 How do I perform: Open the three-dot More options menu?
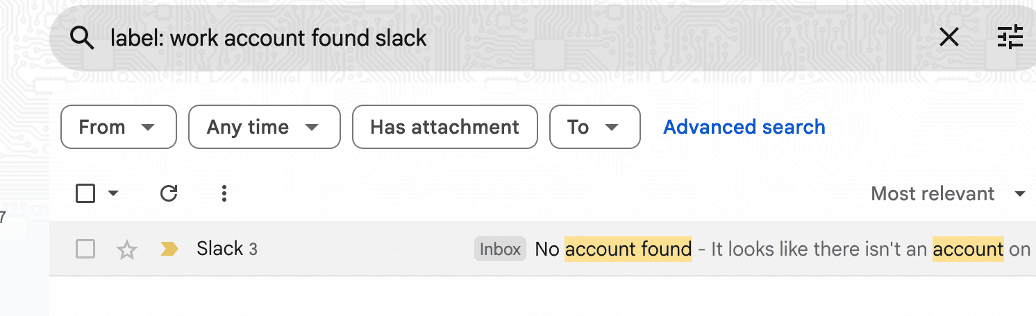[x=224, y=193]
